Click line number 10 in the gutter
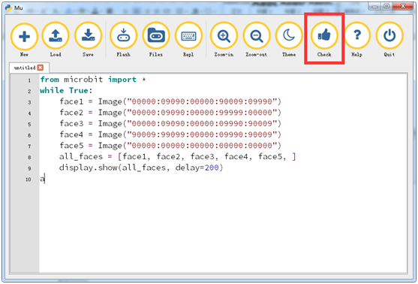The height and width of the screenshot is (284, 418). point(29,180)
